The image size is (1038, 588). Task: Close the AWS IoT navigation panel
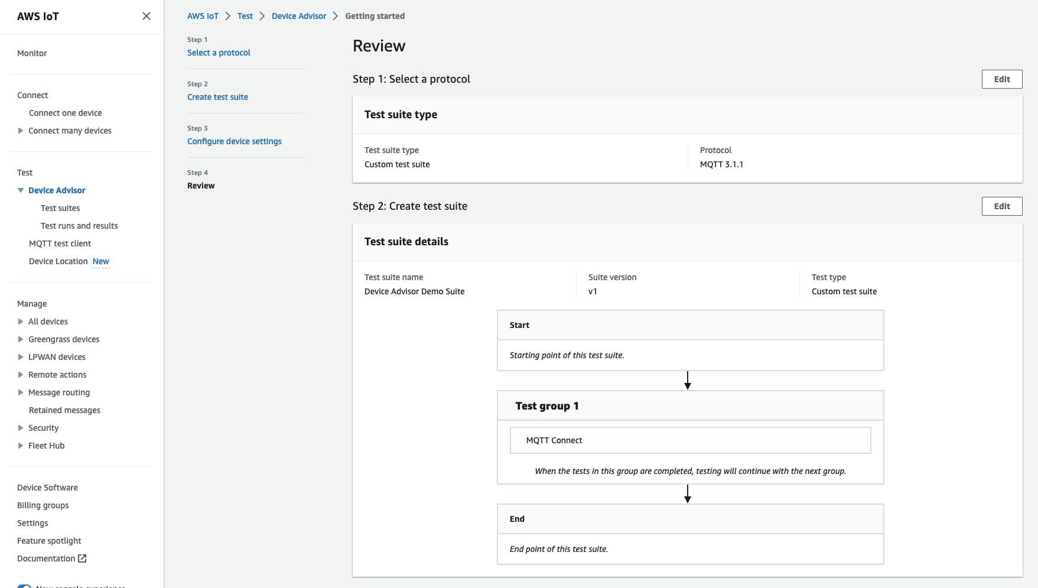(x=146, y=16)
